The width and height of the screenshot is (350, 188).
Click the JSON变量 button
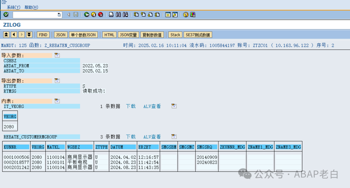click(x=128, y=35)
